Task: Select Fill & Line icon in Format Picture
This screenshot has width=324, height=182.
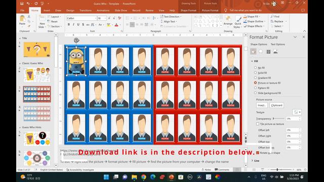Action: [x=253, y=52]
